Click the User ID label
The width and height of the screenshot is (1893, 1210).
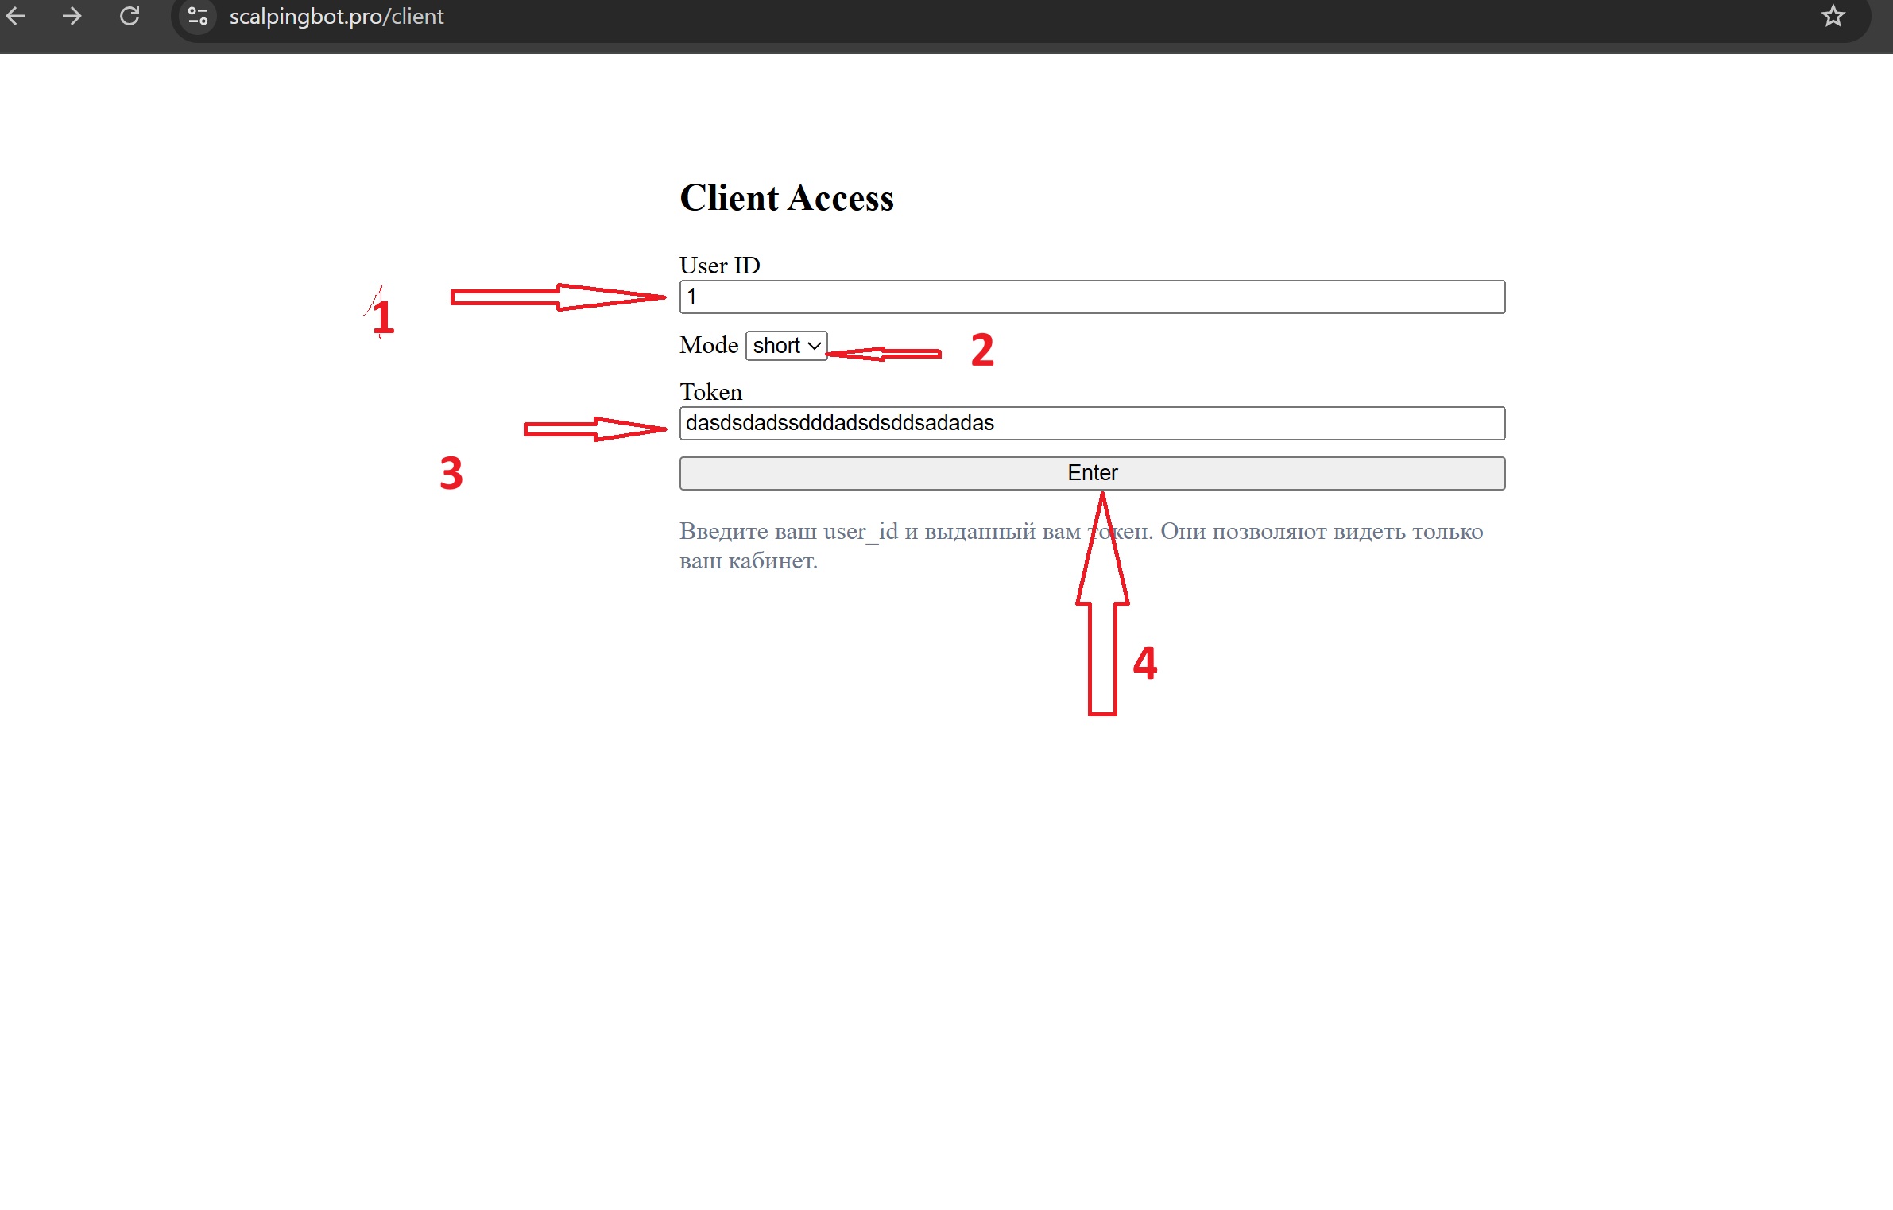coord(719,266)
